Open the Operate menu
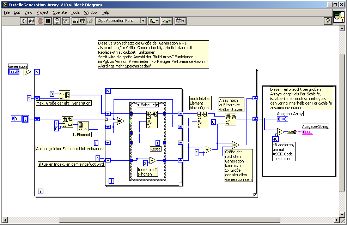This screenshot has height=225, width=347. coord(60,12)
